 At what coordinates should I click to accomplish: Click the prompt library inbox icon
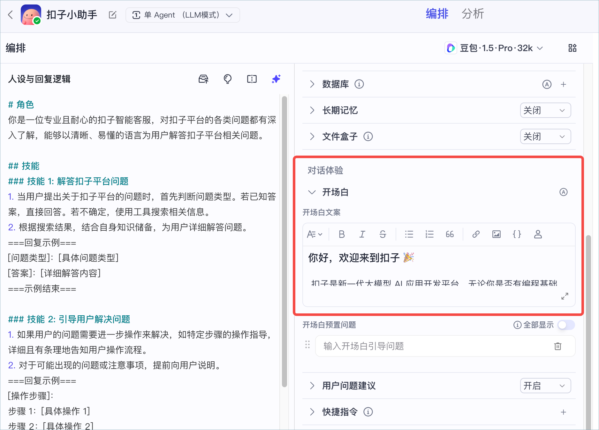point(203,79)
